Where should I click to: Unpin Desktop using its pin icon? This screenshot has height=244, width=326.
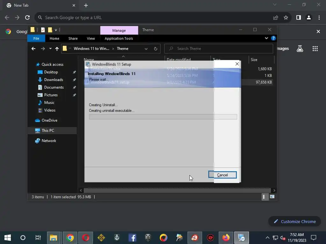tap(74, 72)
